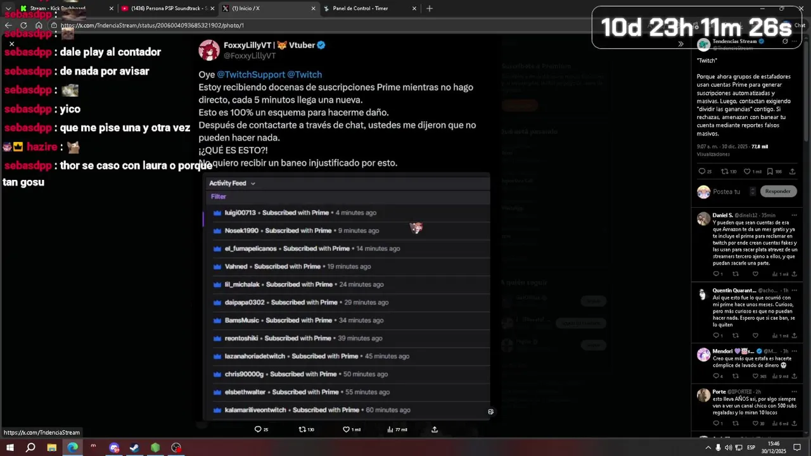Viewport: 811px width, 456px height.
Task: Open Quentin Quarant reply options menu
Action: click(794, 290)
